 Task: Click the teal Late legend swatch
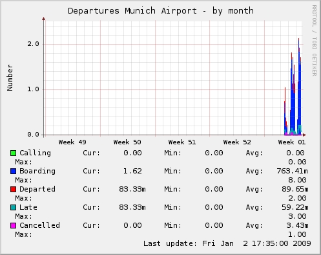tap(13, 207)
